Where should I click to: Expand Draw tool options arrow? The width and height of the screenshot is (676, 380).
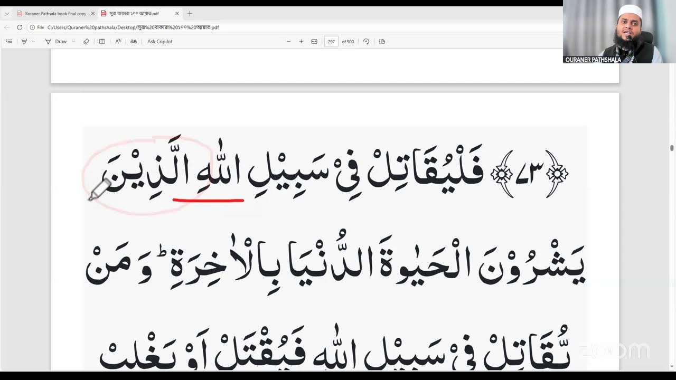click(73, 42)
